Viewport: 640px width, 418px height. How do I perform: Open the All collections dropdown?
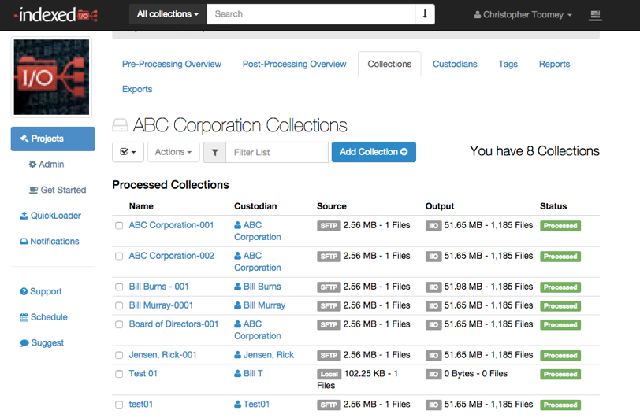(168, 14)
